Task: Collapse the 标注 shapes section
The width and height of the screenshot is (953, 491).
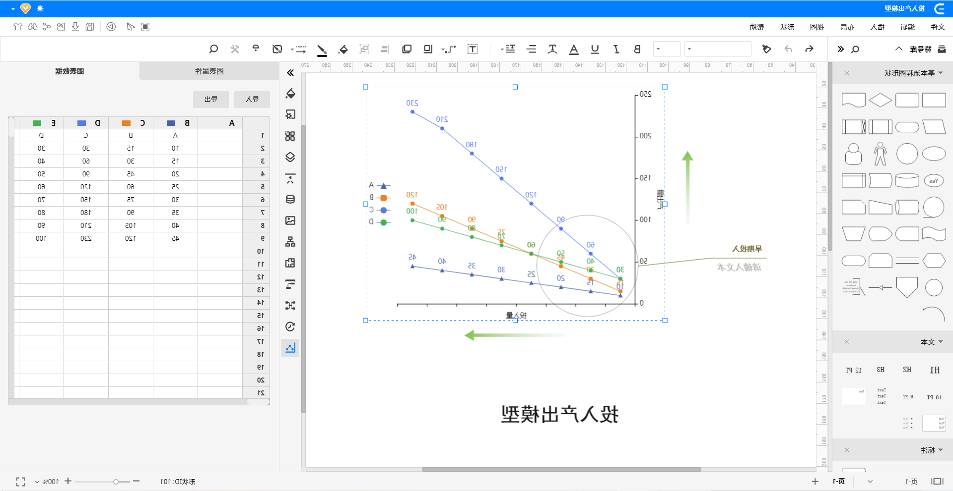Action: [x=941, y=450]
